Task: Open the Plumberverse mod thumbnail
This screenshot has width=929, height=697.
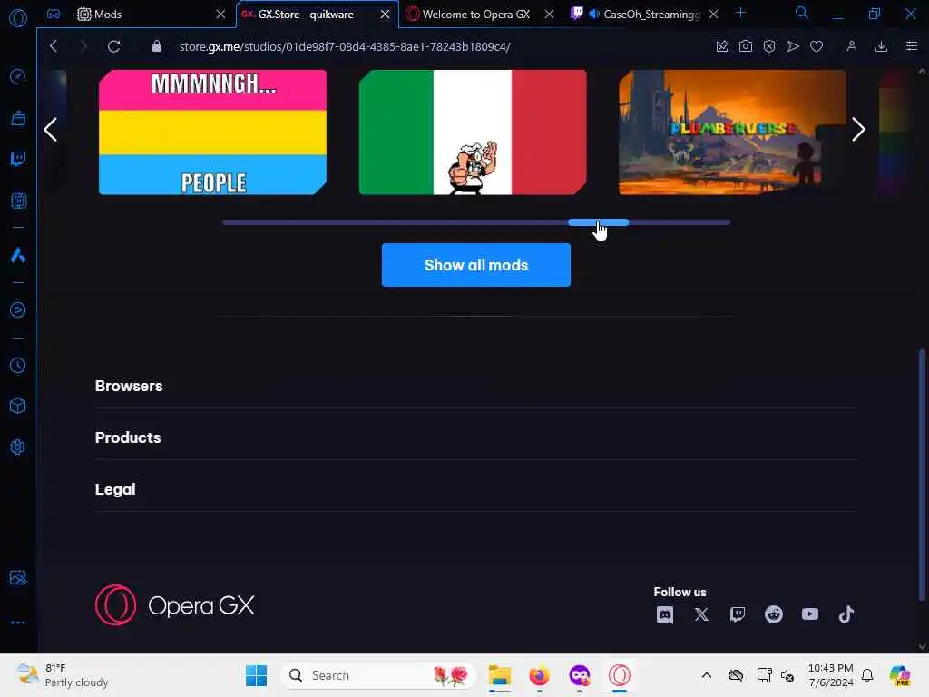Action: [x=732, y=133]
